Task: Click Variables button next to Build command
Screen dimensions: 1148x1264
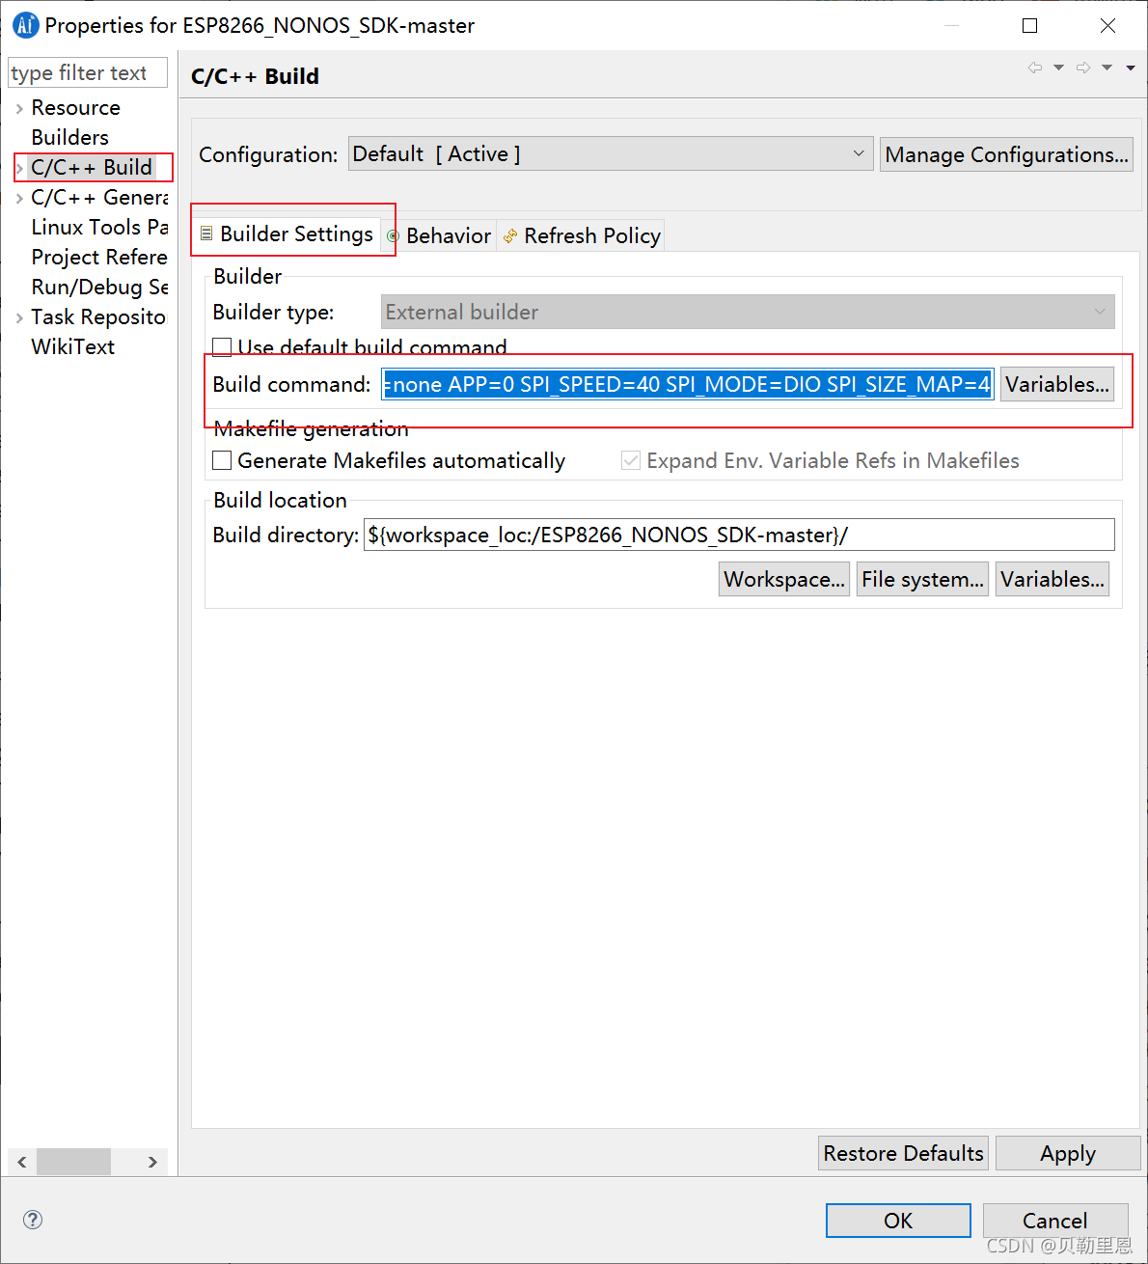Action: pyautogui.click(x=1057, y=384)
